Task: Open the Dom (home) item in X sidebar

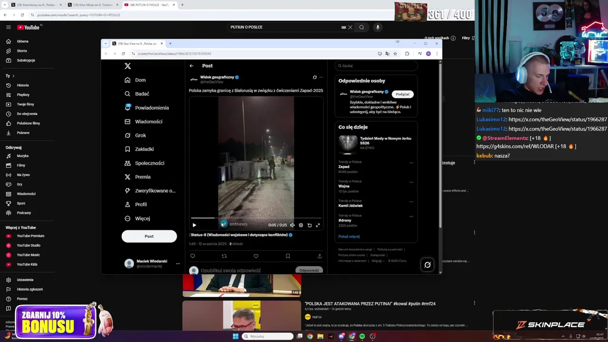Action: (135, 80)
